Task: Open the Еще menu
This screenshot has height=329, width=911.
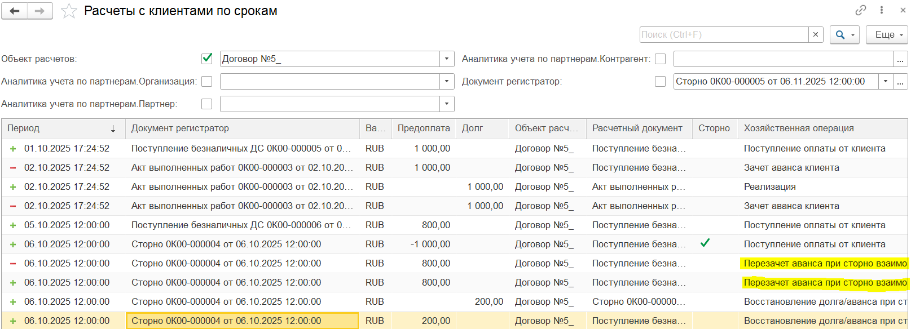Action: (887, 35)
